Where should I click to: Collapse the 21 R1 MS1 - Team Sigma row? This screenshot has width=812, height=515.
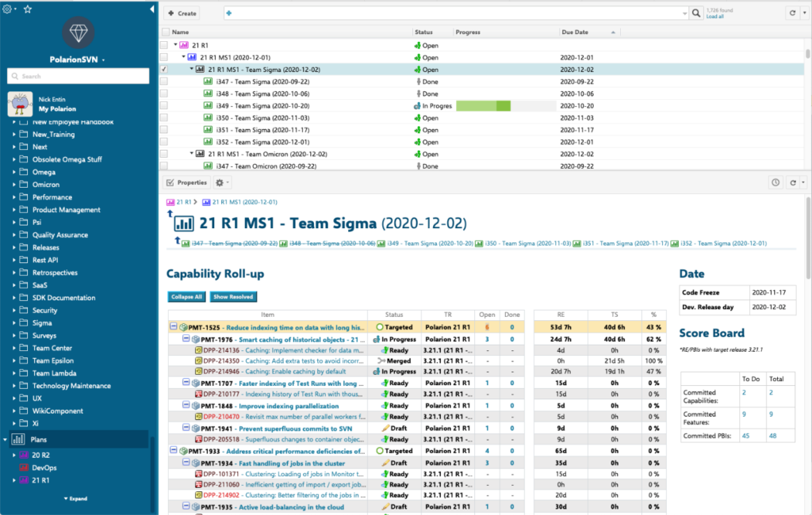point(192,69)
